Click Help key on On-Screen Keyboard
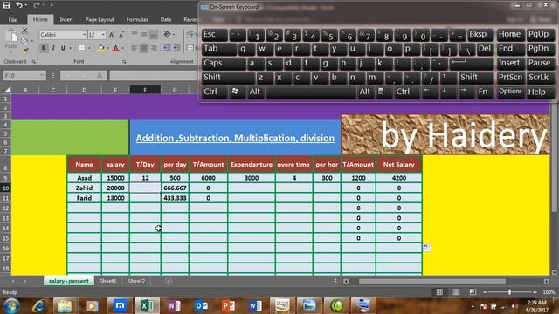The image size is (559, 314). coord(540,92)
